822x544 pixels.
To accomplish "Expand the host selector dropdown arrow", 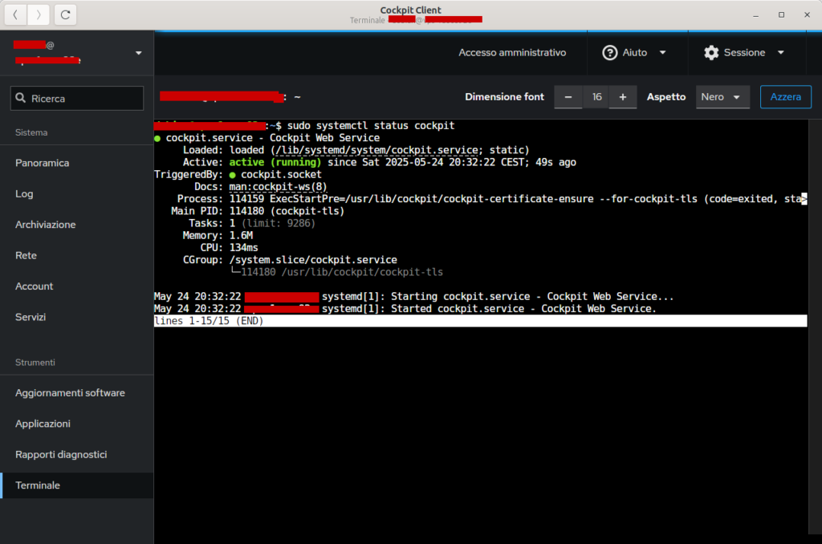I will click(x=138, y=53).
